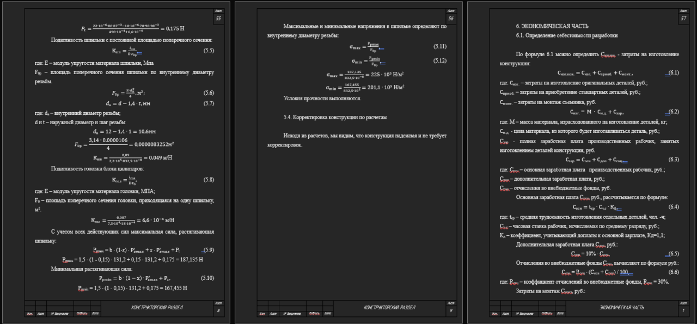Click the text 'Условия прочности выполняются.'
The height and width of the screenshot is (324, 697).
pos(322,99)
